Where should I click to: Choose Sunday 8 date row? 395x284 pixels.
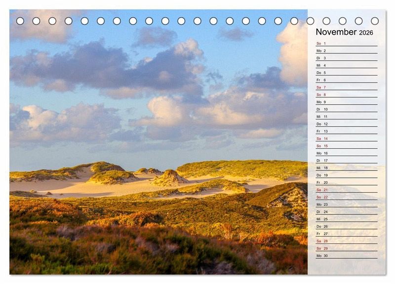[346, 95]
